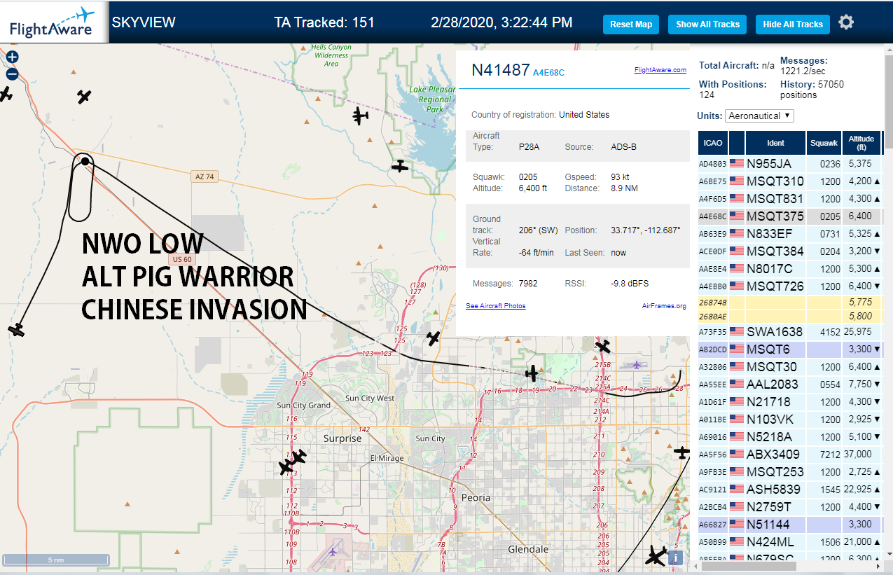
Task: Select the N51144 aircraft row
Action: pos(789,524)
